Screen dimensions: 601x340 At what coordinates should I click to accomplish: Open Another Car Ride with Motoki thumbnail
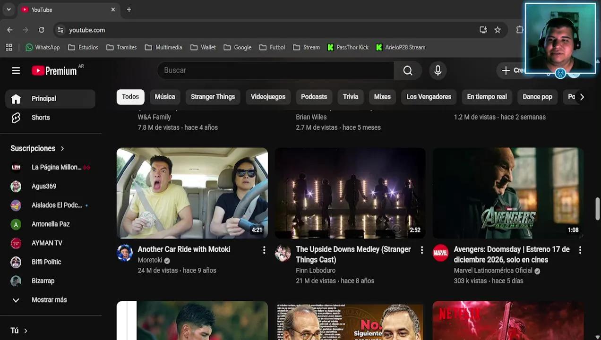pos(192,193)
